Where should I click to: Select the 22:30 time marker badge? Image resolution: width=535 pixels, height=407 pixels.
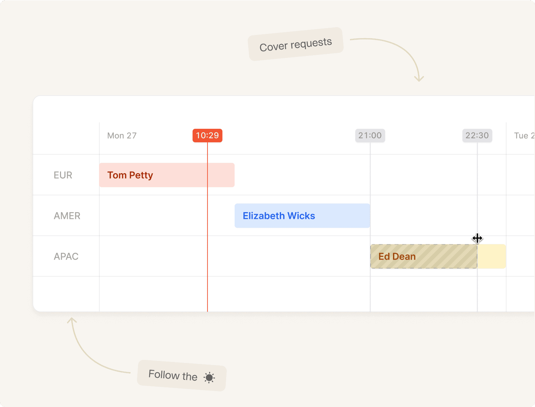click(477, 136)
